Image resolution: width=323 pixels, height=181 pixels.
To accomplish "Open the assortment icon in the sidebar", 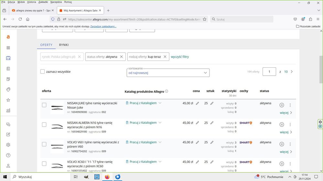I will 8,58.
